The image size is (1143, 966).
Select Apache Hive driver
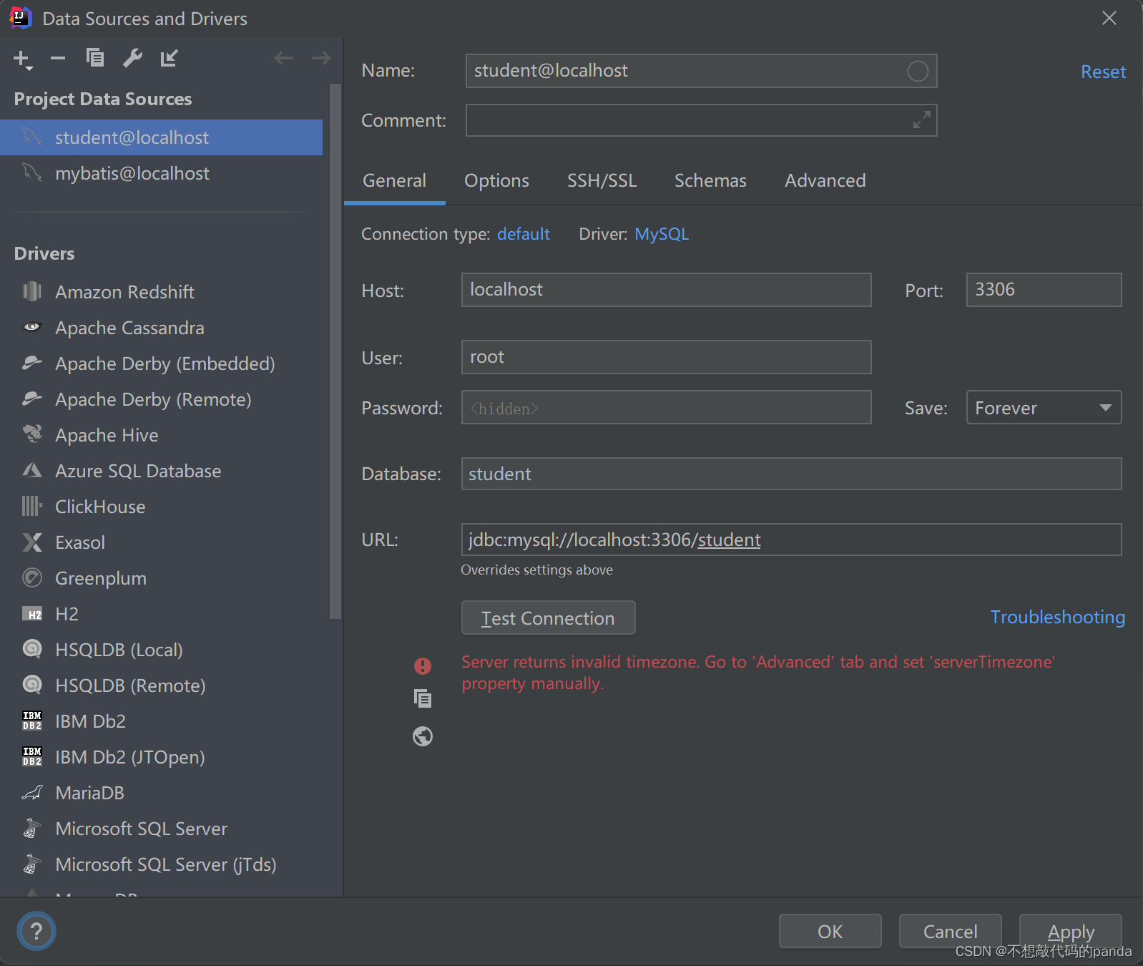coord(161,435)
